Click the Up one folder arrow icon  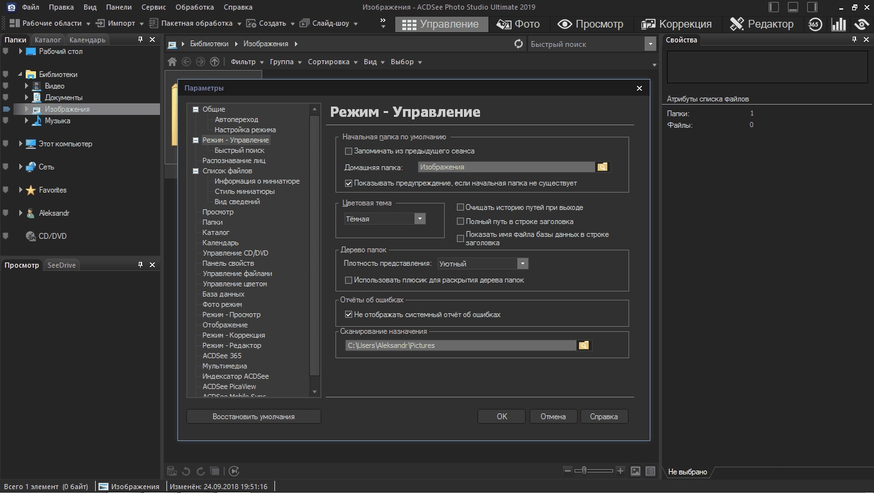pos(215,62)
